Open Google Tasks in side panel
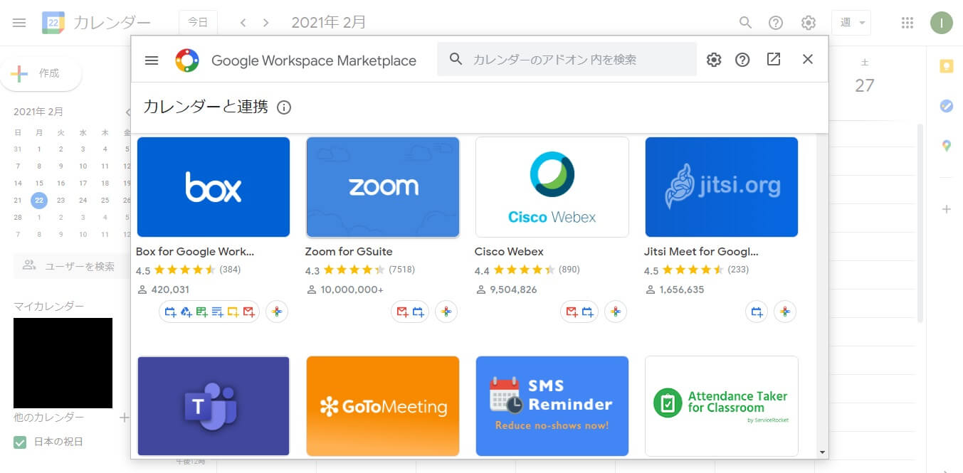The image size is (963, 473). [946, 106]
